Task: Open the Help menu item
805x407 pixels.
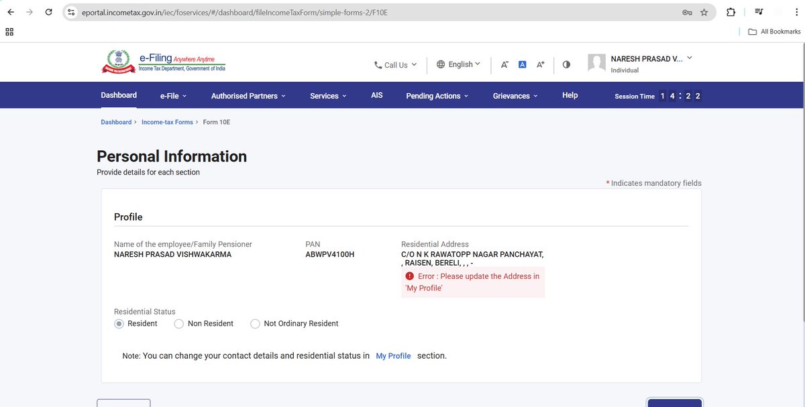Action: point(570,95)
